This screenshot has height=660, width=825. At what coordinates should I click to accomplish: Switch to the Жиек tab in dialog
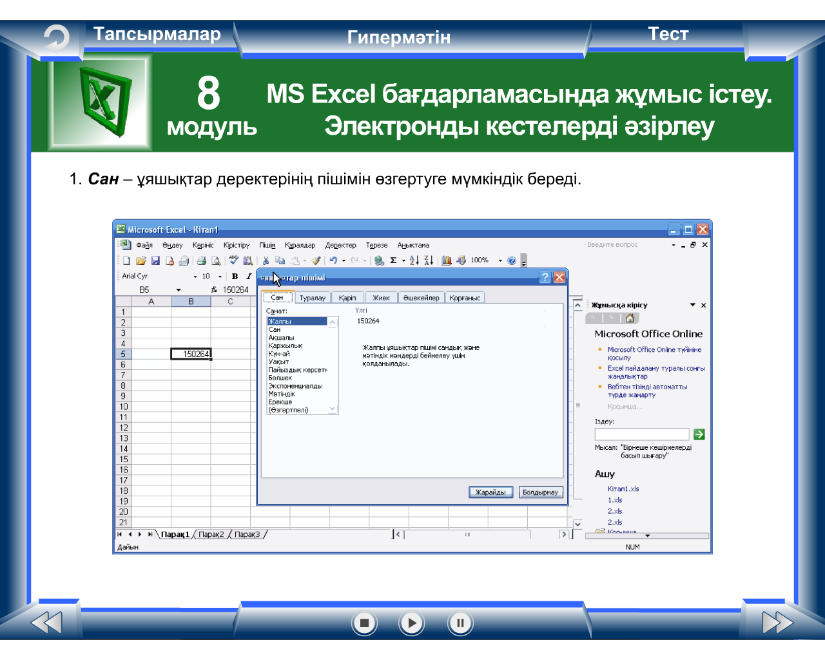[381, 298]
